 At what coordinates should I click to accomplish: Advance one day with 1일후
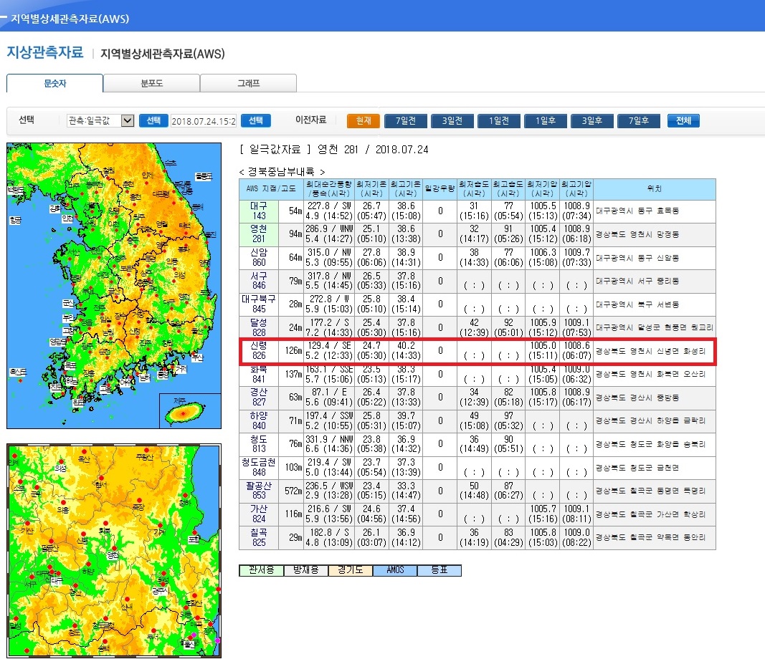click(545, 121)
